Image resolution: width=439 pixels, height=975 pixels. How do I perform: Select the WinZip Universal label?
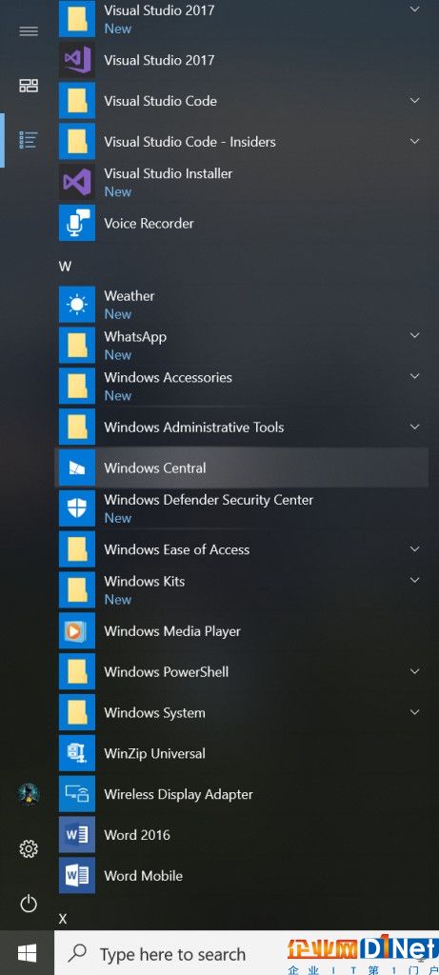pos(154,754)
